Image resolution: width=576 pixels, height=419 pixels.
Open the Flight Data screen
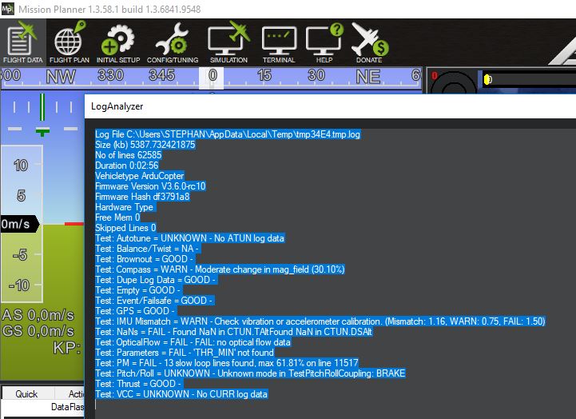(x=23, y=42)
